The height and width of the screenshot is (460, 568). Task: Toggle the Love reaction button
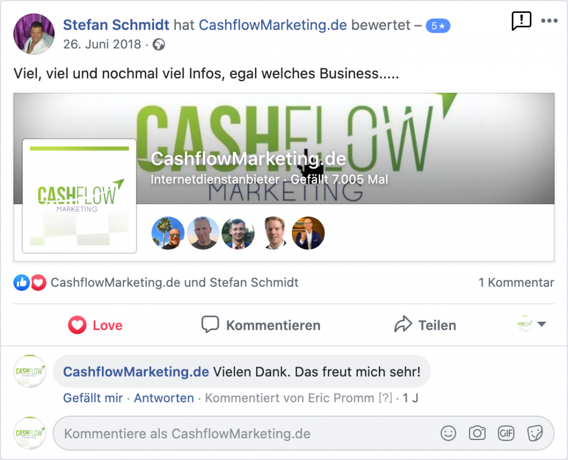(95, 325)
